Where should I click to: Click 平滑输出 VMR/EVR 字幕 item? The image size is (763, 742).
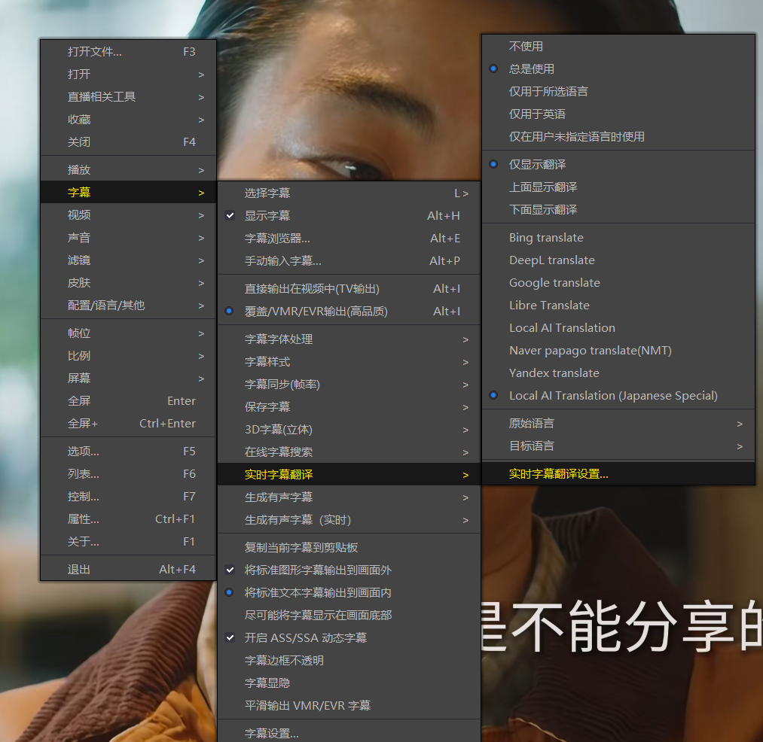click(x=349, y=705)
